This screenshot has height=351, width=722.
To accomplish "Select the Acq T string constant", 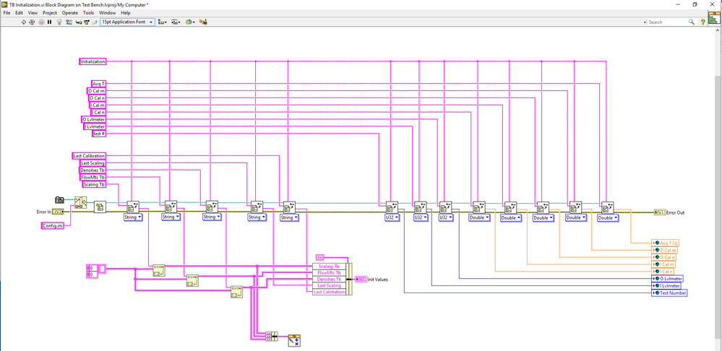I will coord(98,84).
